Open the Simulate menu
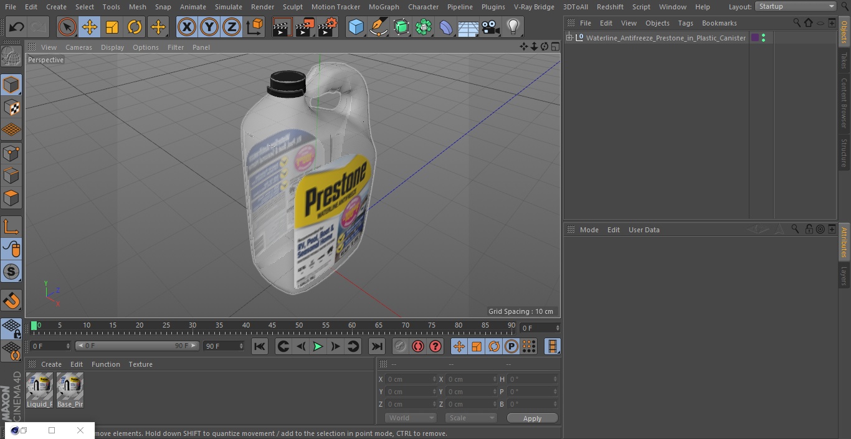851x439 pixels. point(228,6)
